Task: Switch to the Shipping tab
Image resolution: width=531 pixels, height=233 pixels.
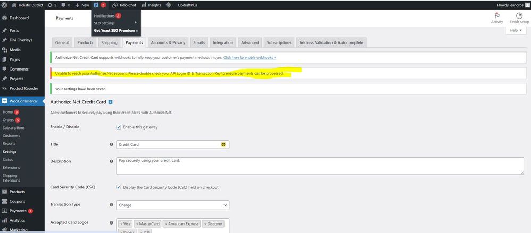Action: (109, 42)
